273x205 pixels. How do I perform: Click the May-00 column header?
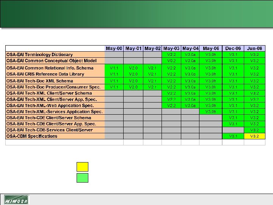114,49
